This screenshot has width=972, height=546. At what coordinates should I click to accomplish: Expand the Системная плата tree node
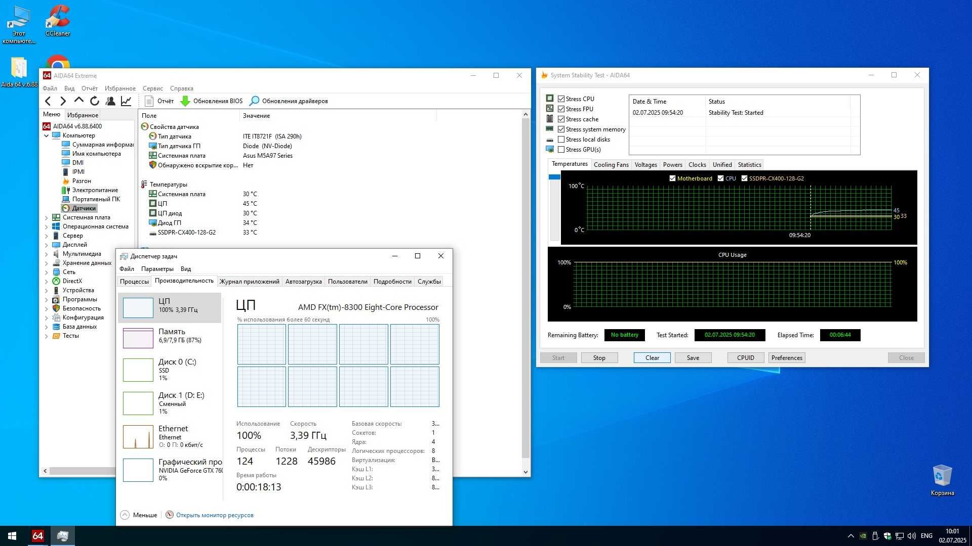[47, 217]
